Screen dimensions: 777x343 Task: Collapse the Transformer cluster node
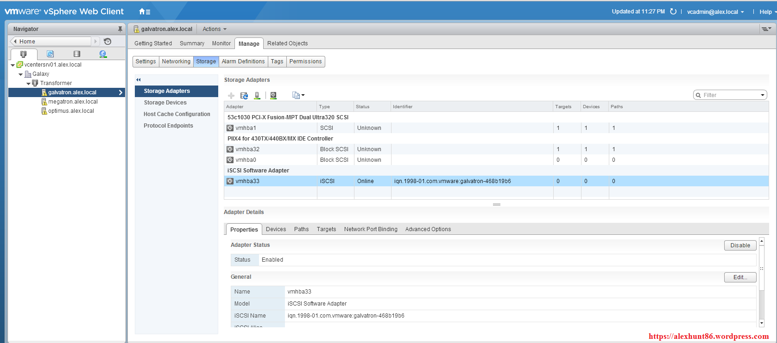(x=28, y=84)
